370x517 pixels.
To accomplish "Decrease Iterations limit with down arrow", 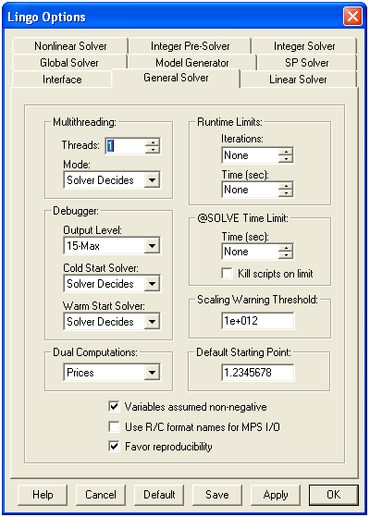I will pyautogui.click(x=286, y=159).
